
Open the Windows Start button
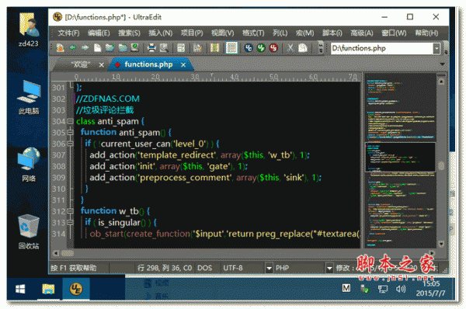pyautogui.click(x=20, y=289)
